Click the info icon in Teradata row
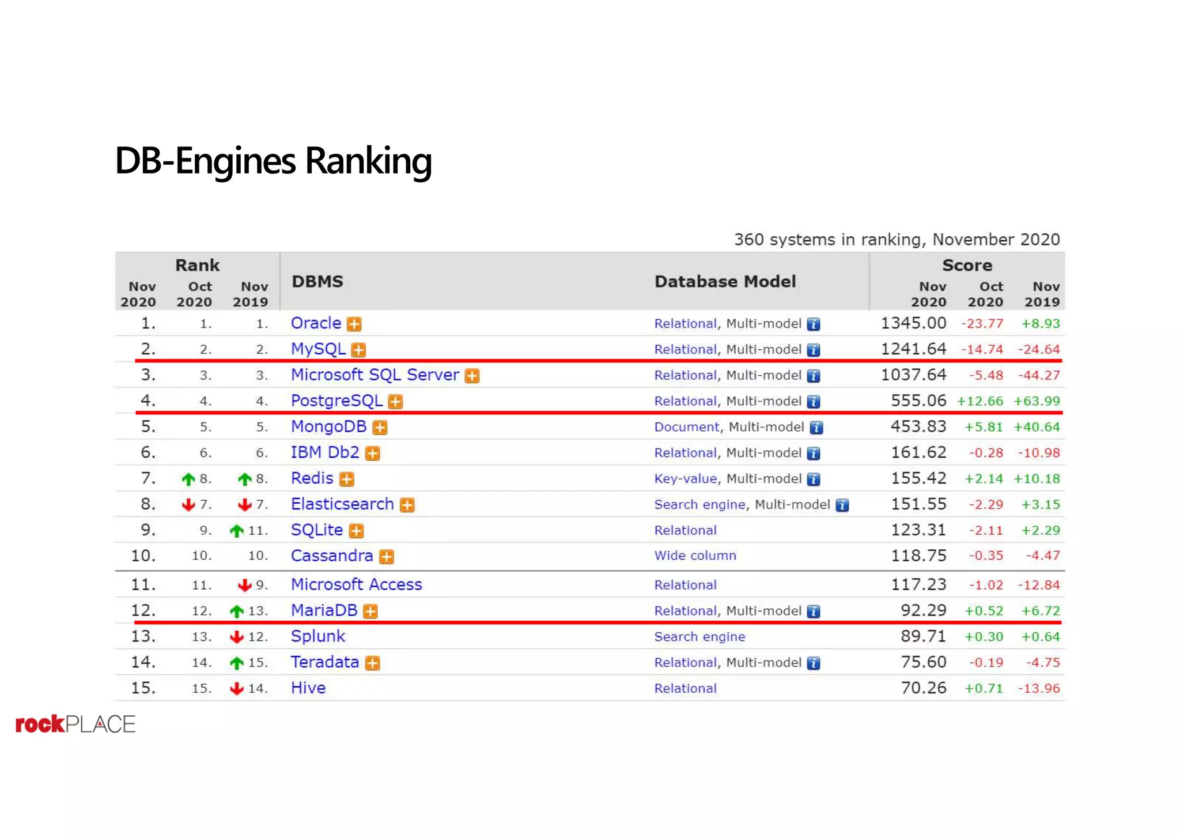The height and width of the screenshot is (834, 1180). click(814, 663)
